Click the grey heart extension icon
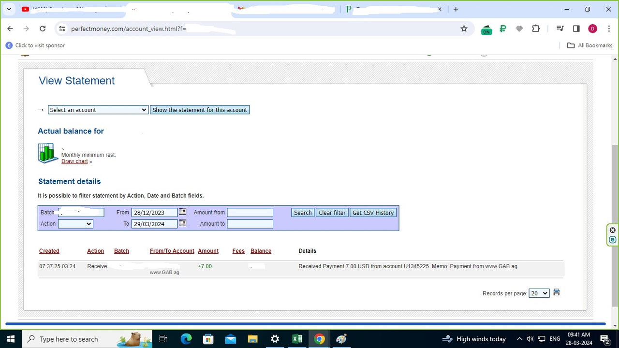The width and height of the screenshot is (619, 348). pos(519,29)
